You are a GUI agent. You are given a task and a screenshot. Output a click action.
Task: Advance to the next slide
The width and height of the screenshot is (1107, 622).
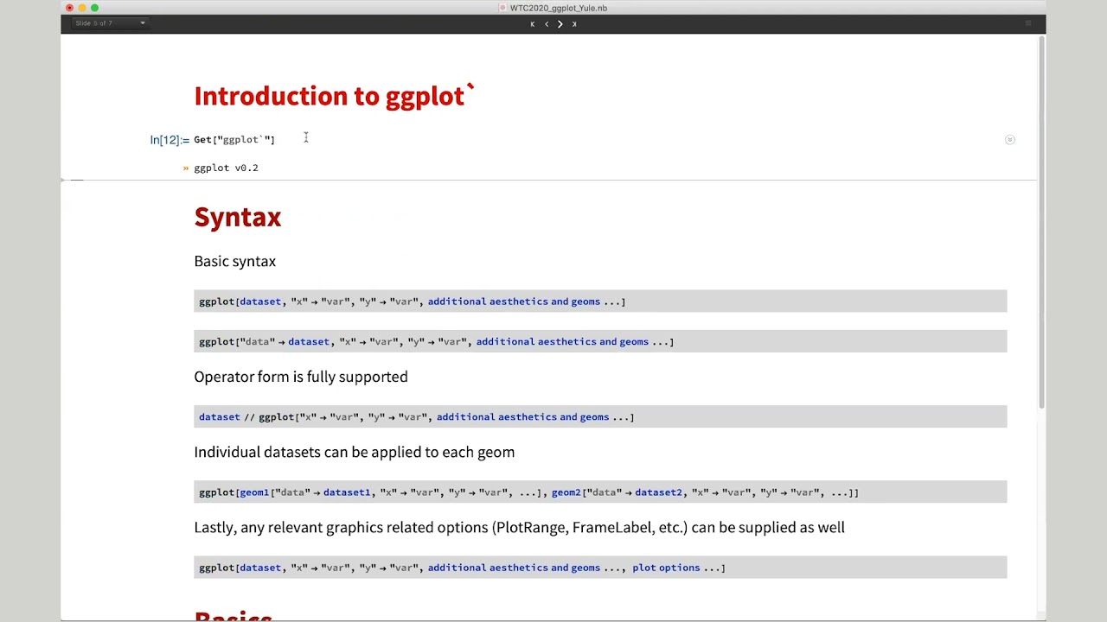[x=560, y=24]
